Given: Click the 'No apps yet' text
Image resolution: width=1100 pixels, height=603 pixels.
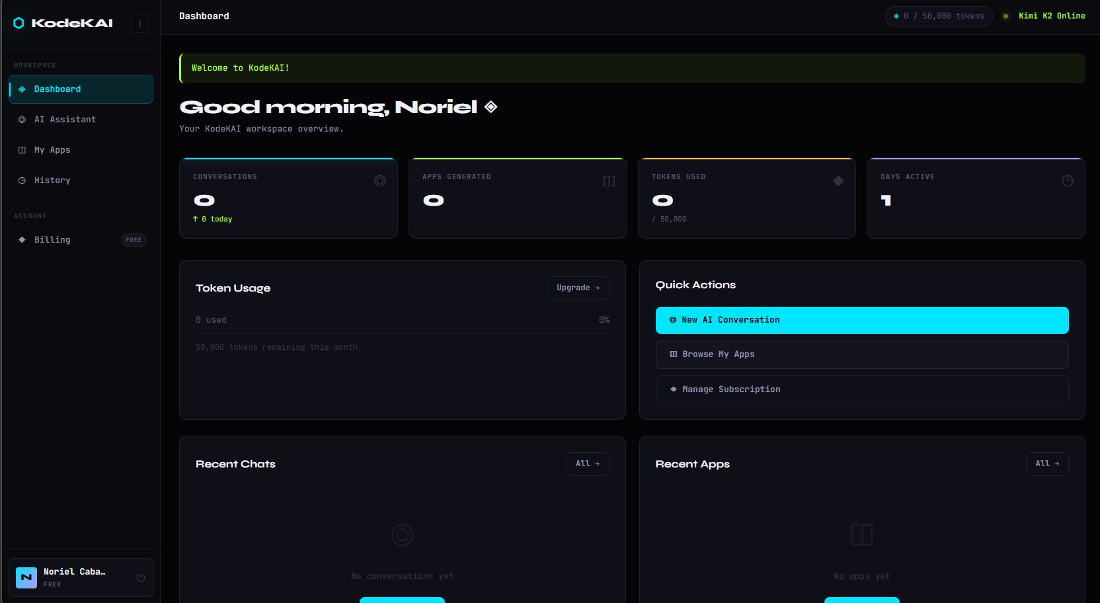Looking at the screenshot, I should coord(862,577).
